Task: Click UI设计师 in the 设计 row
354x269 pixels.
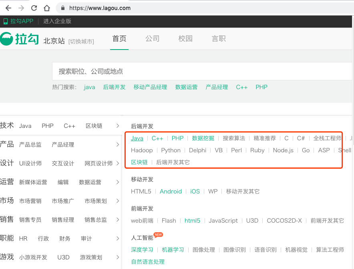Action: [x=30, y=163]
